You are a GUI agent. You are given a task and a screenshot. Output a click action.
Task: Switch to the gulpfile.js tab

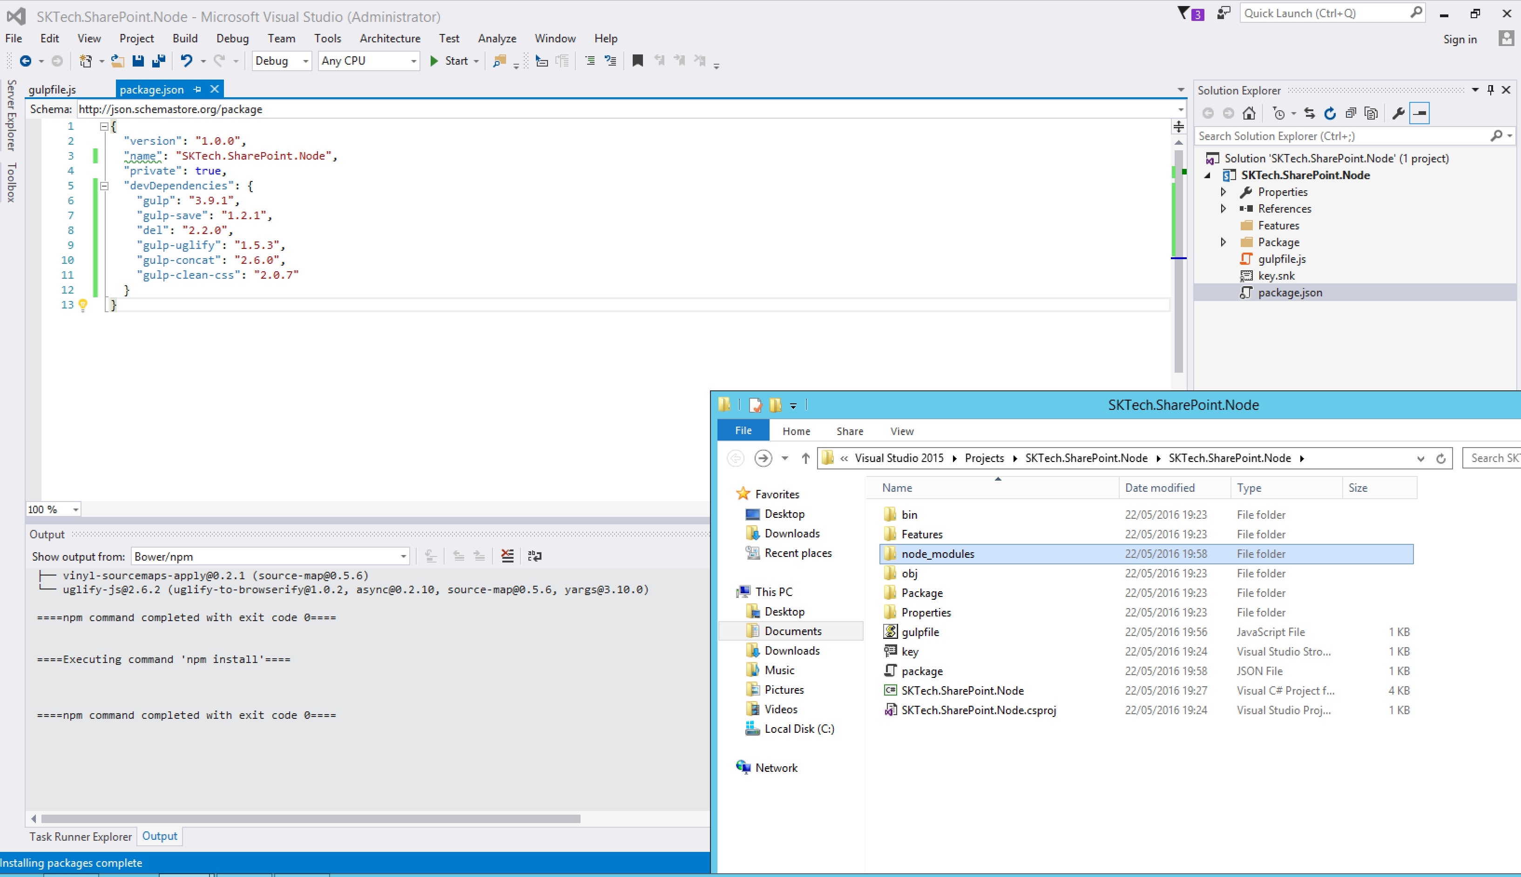click(x=53, y=90)
